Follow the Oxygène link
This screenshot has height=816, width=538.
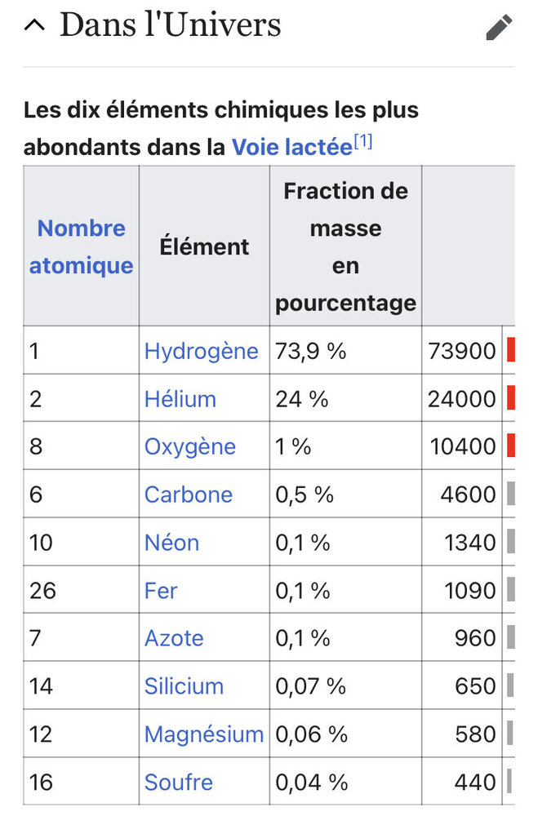189,446
